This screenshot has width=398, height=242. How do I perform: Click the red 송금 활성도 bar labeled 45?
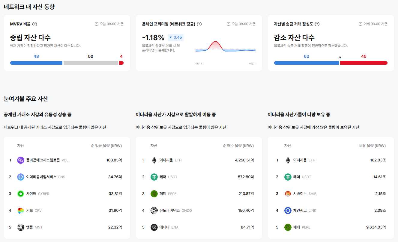click(364, 63)
